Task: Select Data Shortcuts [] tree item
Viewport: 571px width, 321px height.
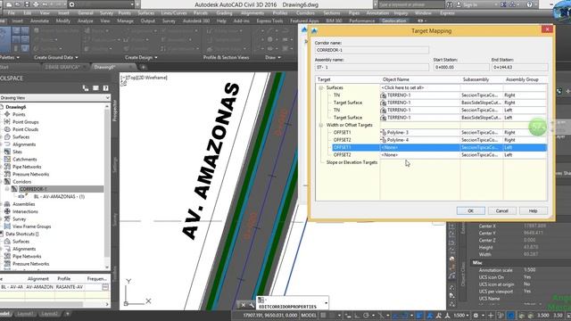Action: pos(22,234)
